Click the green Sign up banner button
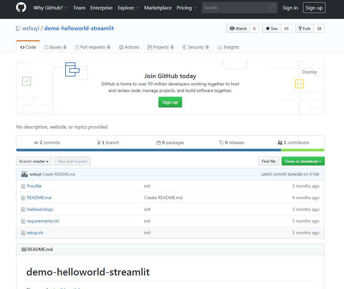Screen dimensions: 344x289 [170, 102]
